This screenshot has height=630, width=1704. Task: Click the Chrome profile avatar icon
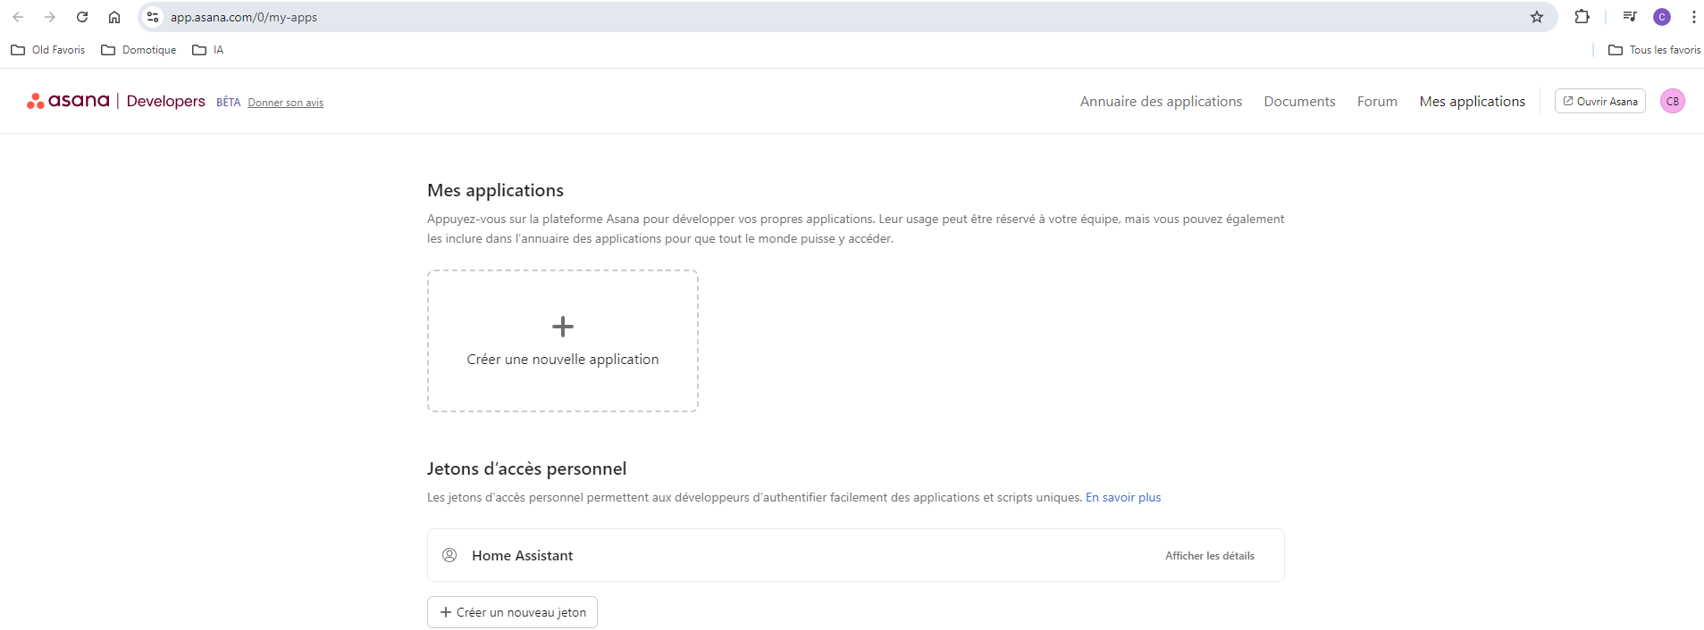click(x=1662, y=17)
